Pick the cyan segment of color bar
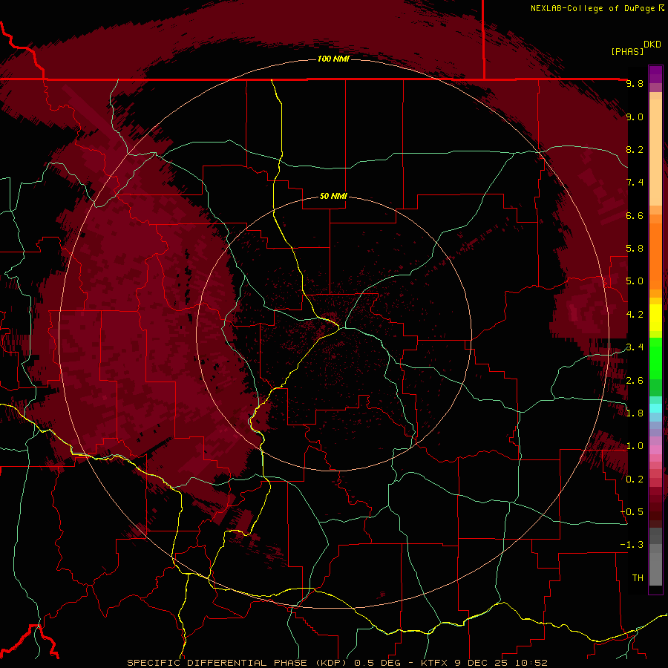Screen dimensions: 668x668 click(655, 408)
